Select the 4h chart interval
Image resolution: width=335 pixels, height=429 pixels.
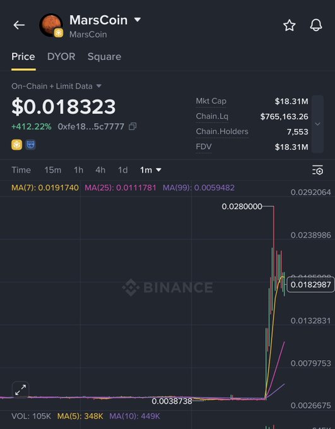(100, 170)
